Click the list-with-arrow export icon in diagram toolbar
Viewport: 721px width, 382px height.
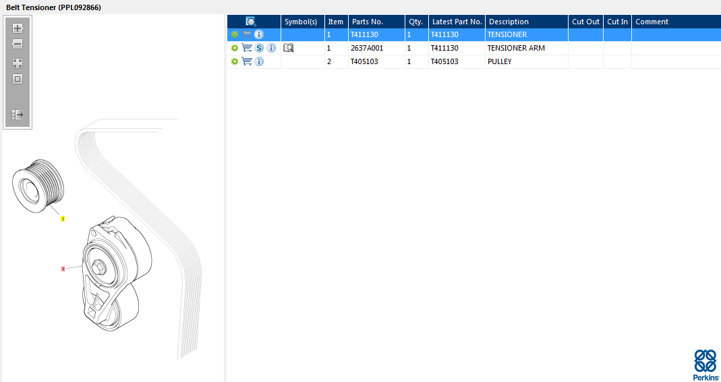tap(18, 115)
